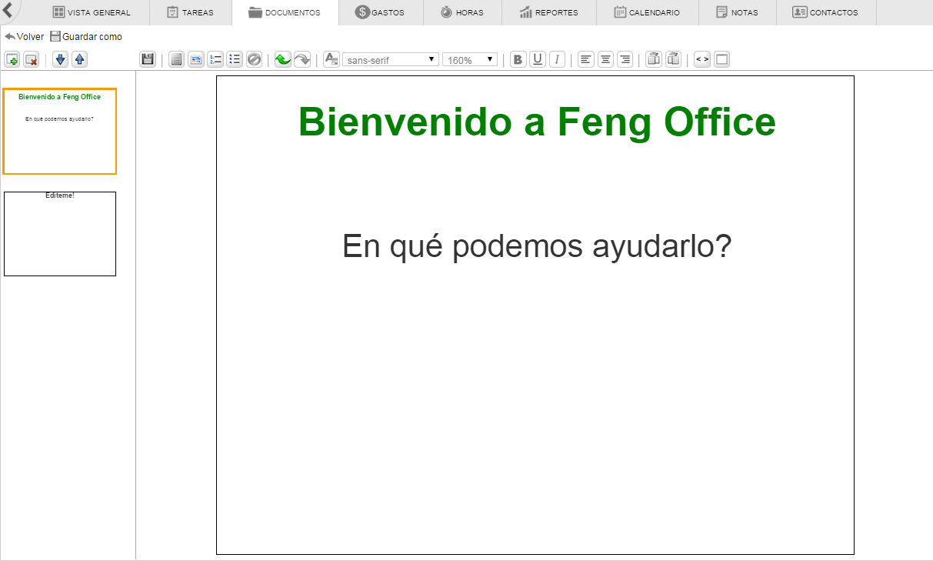Click the floppy disk save icon

pyautogui.click(x=148, y=60)
